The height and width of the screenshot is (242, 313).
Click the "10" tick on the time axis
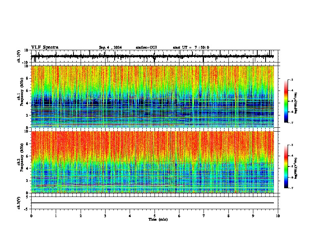click(278, 216)
